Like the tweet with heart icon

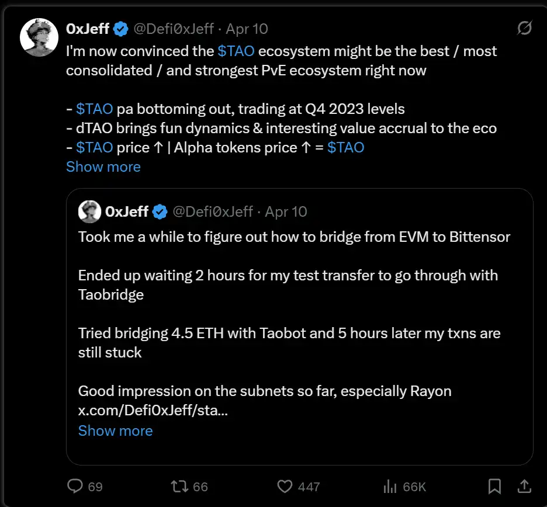pyautogui.click(x=285, y=486)
